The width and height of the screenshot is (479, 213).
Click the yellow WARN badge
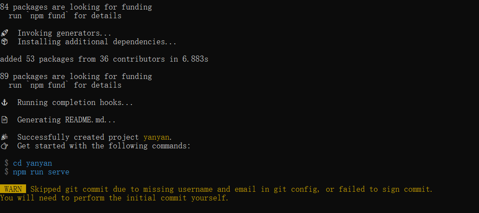pos(13,189)
